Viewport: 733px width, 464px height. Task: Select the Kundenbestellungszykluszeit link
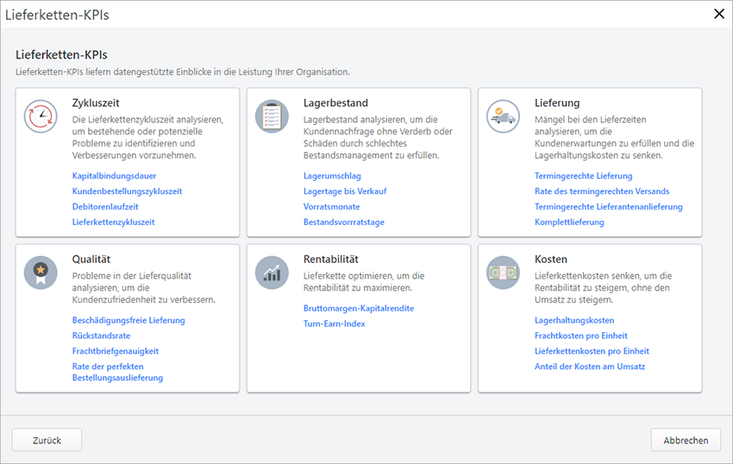(x=127, y=191)
